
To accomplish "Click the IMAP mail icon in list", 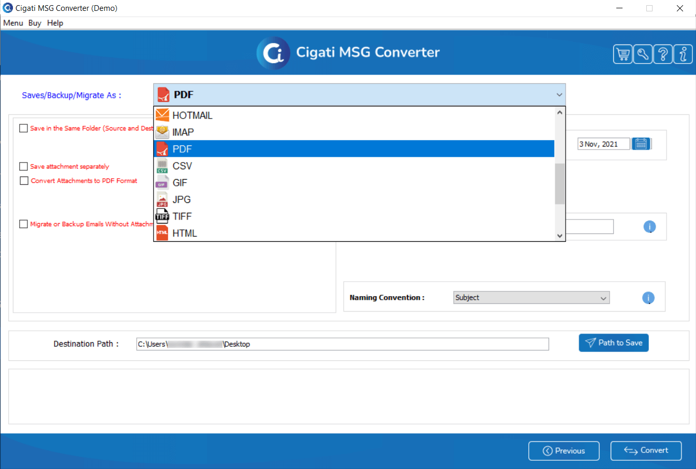I will pyautogui.click(x=162, y=132).
